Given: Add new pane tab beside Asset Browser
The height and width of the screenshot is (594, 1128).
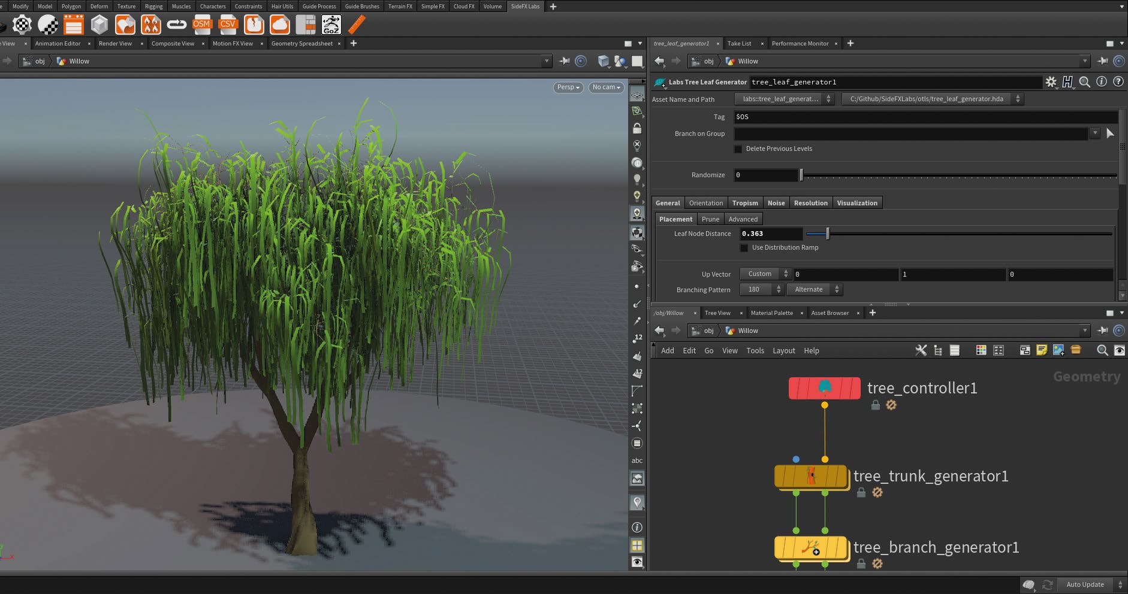Looking at the screenshot, I should coord(873,313).
